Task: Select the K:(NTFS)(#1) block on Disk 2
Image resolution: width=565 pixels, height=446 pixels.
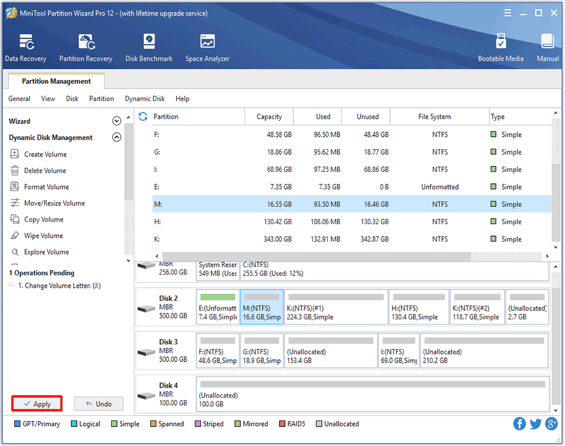Action: pos(336,307)
